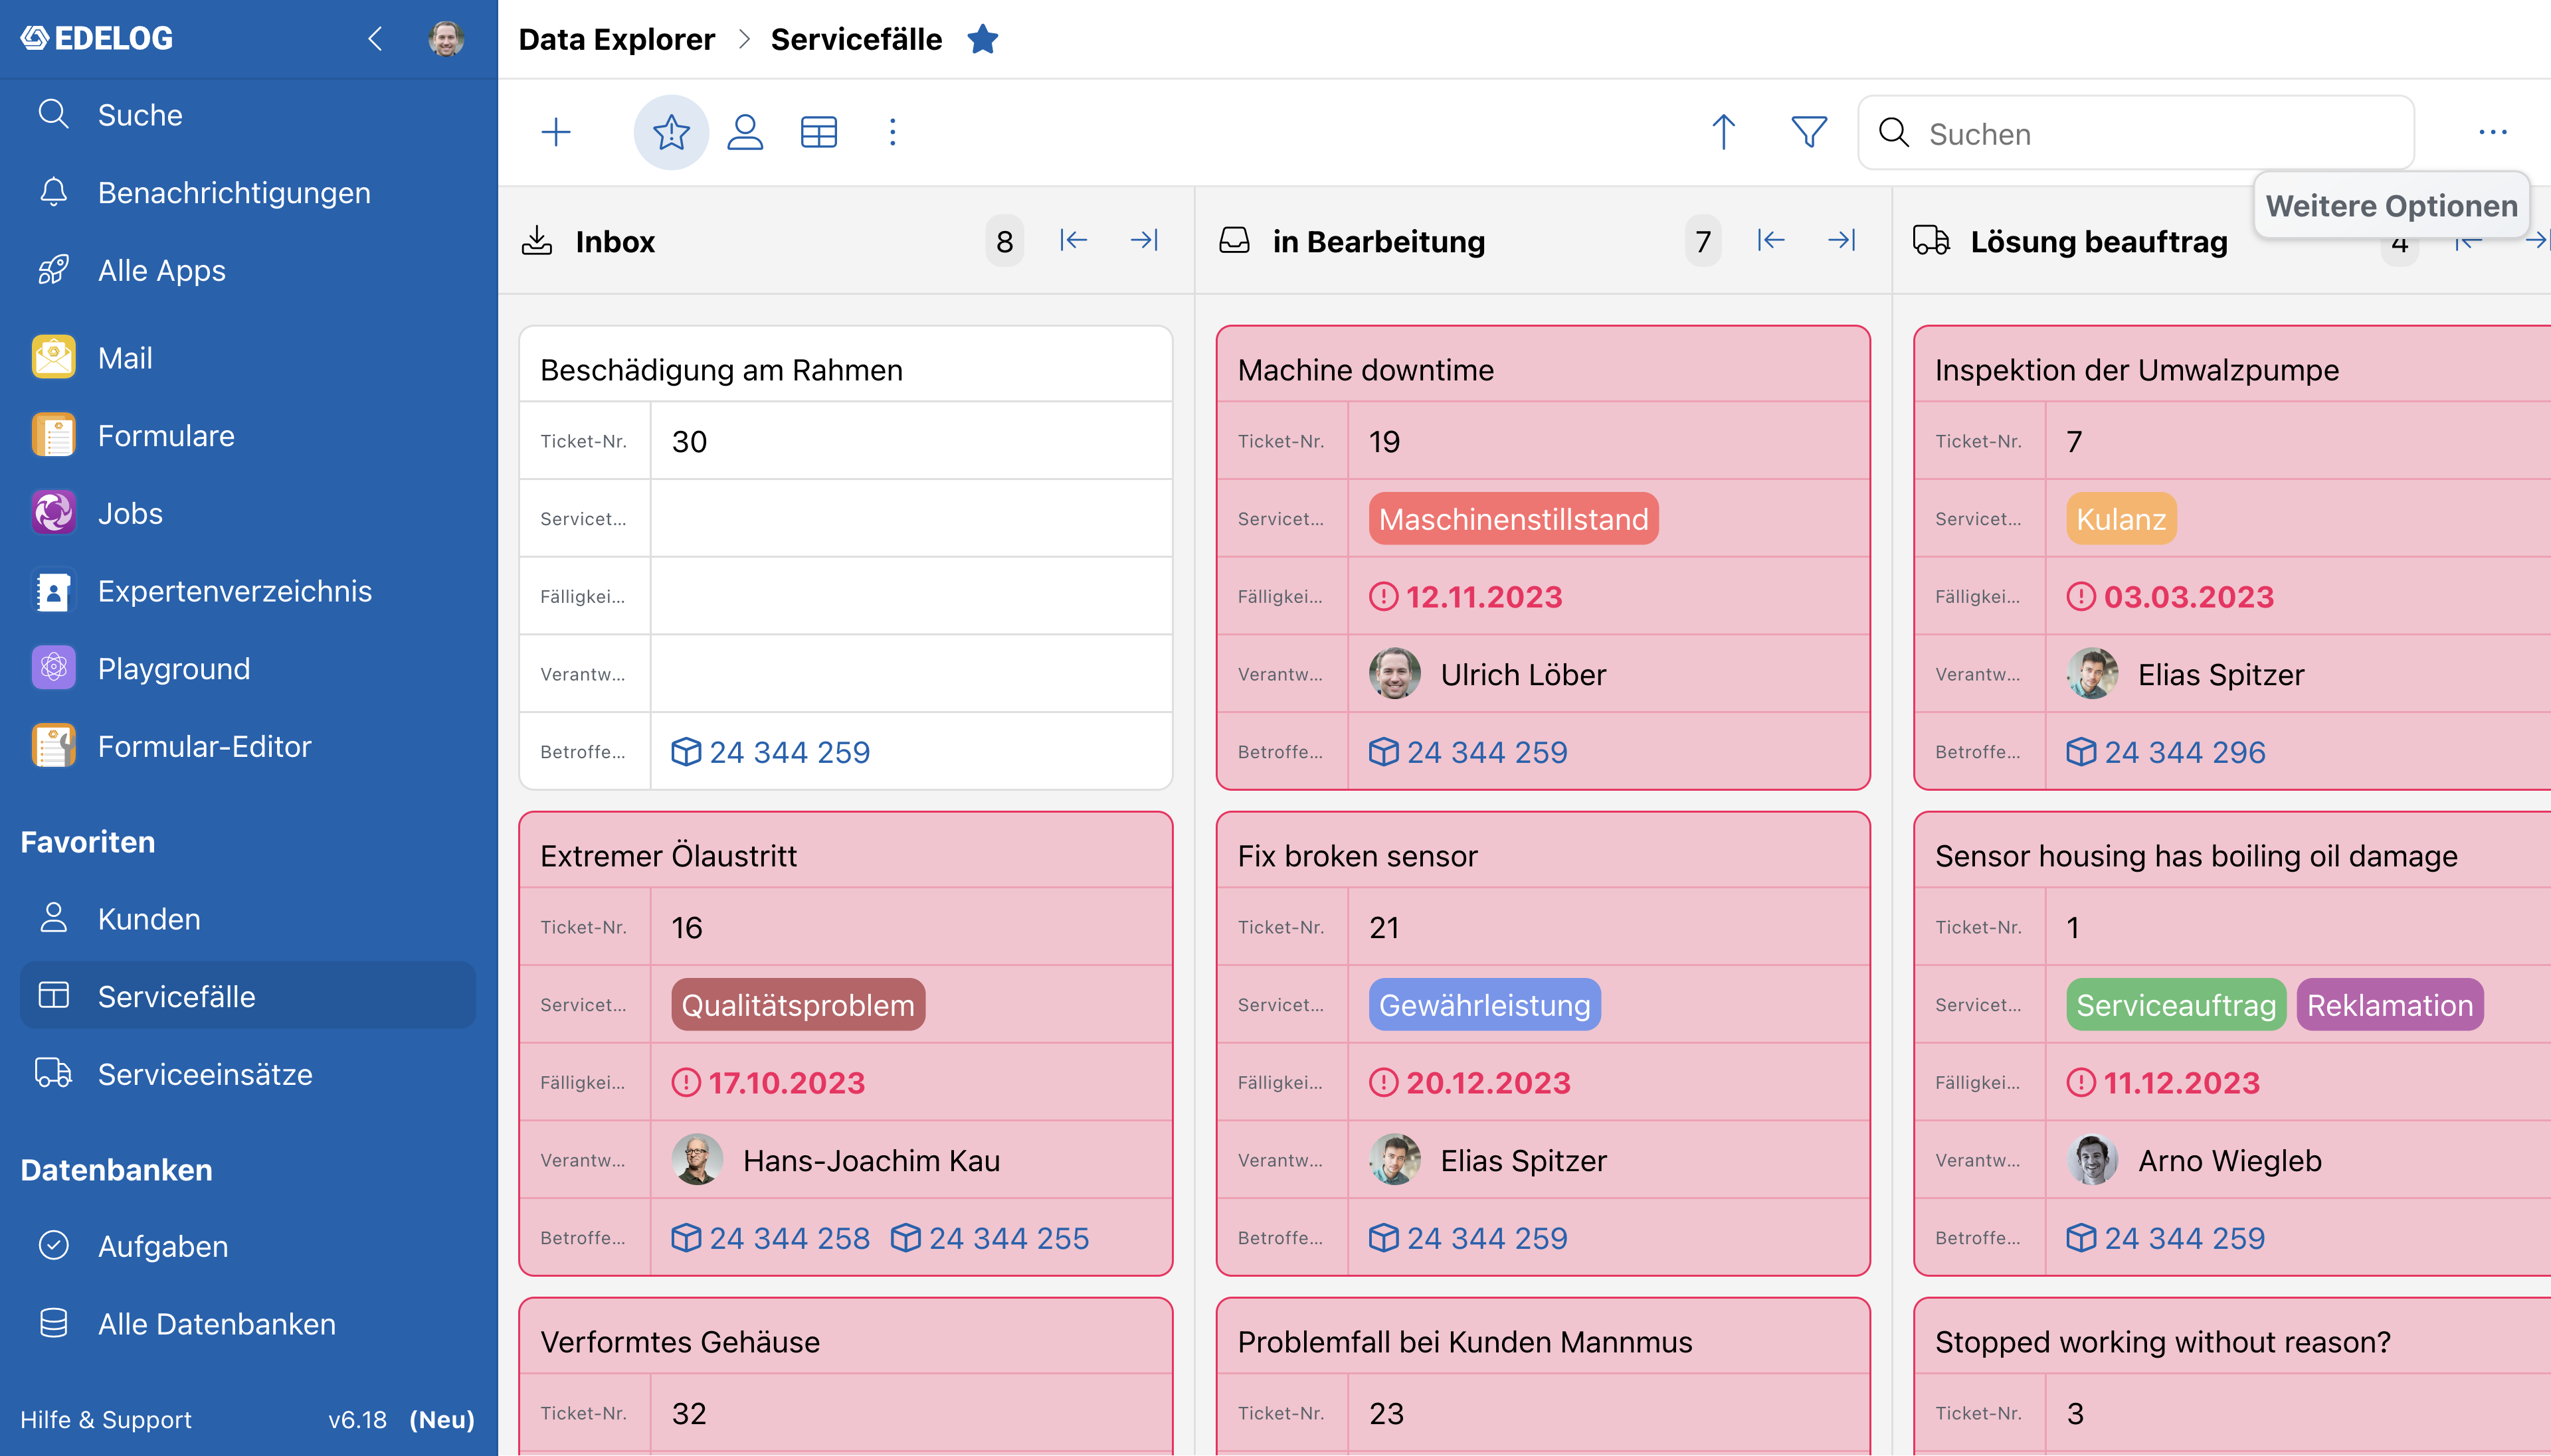The width and height of the screenshot is (2551, 1456).
Task: Toggle the favorites view star button
Action: 671,132
